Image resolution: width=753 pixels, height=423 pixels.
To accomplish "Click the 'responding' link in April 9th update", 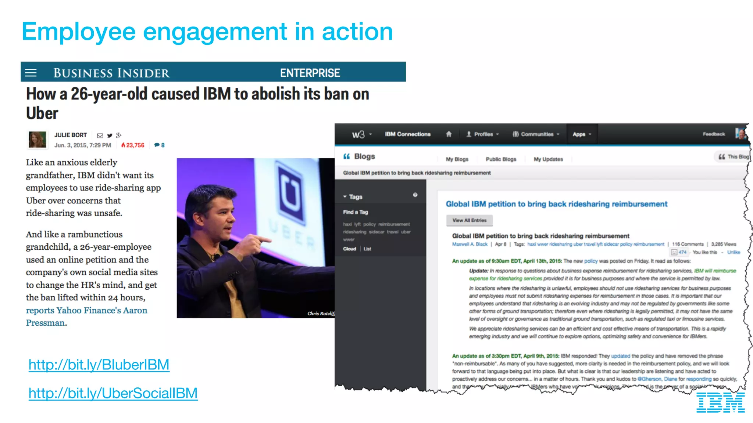I will [x=699, y=379].
